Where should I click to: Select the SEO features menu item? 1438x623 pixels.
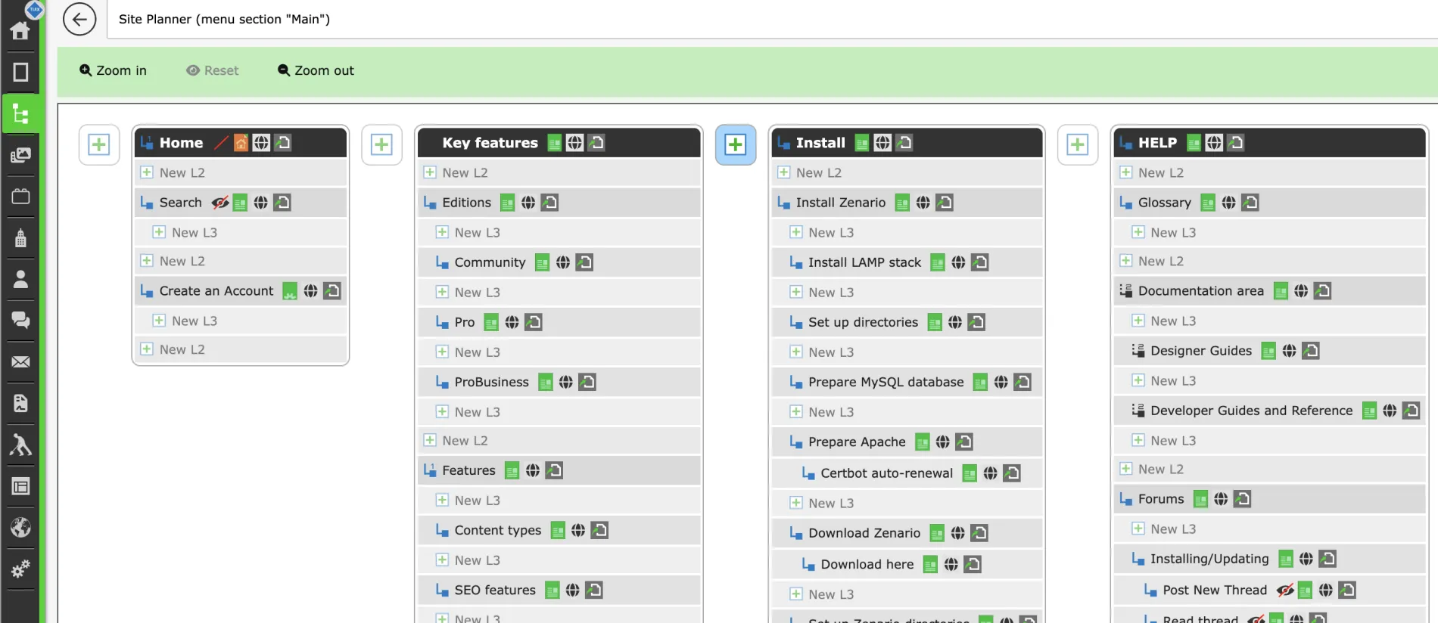(559, 590)
